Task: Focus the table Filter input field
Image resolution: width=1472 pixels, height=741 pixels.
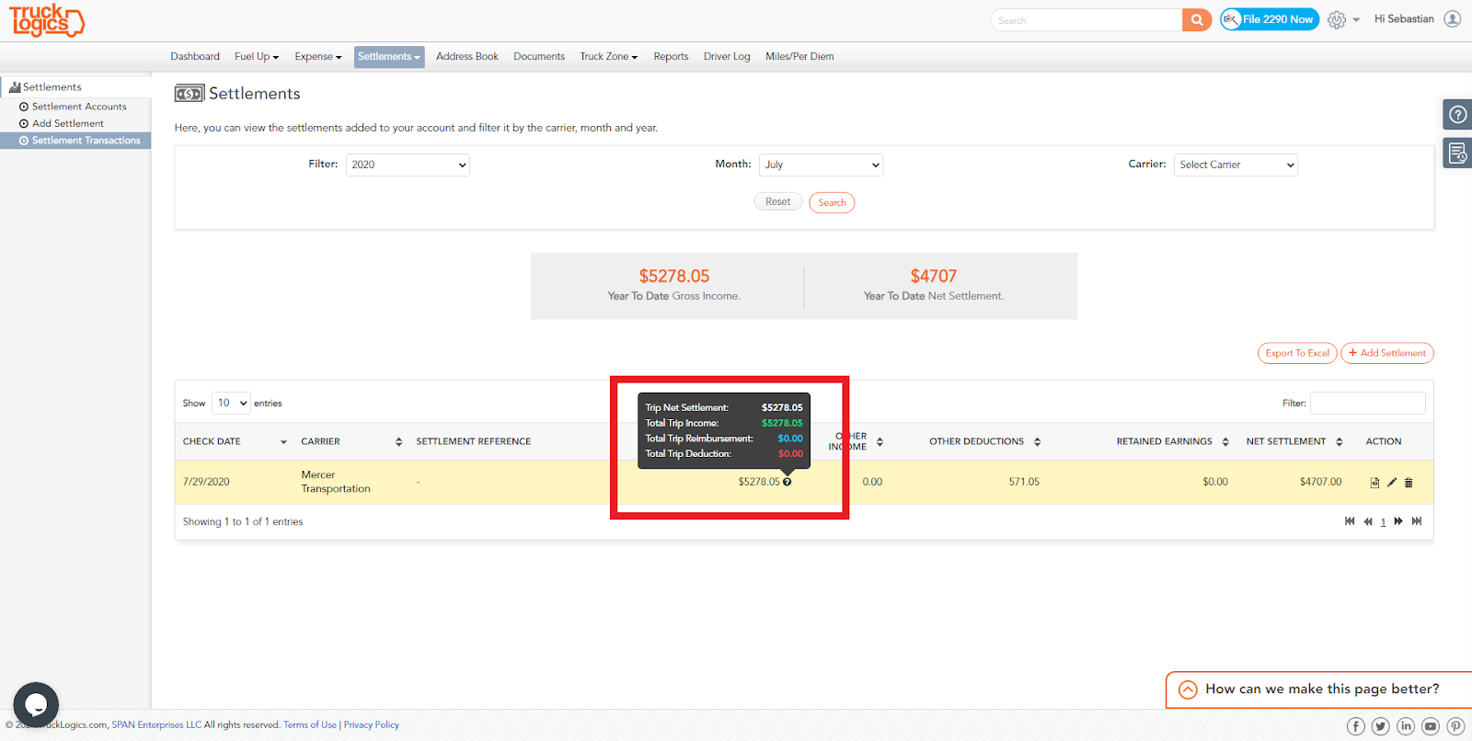Action: coord(1368,403)
